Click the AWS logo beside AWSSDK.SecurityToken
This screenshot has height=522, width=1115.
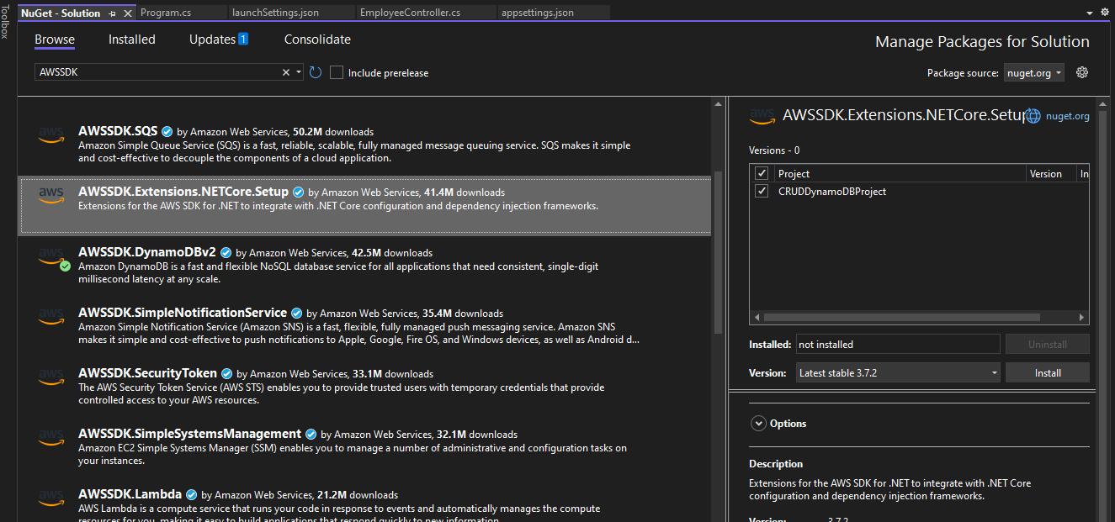coord(51,377)
